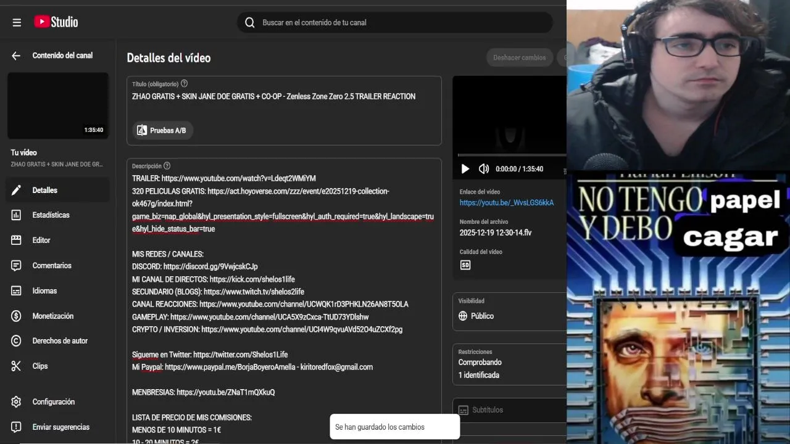790x444 pixels.
Task: Mute the video preview volume
Action: click(484, 169)
